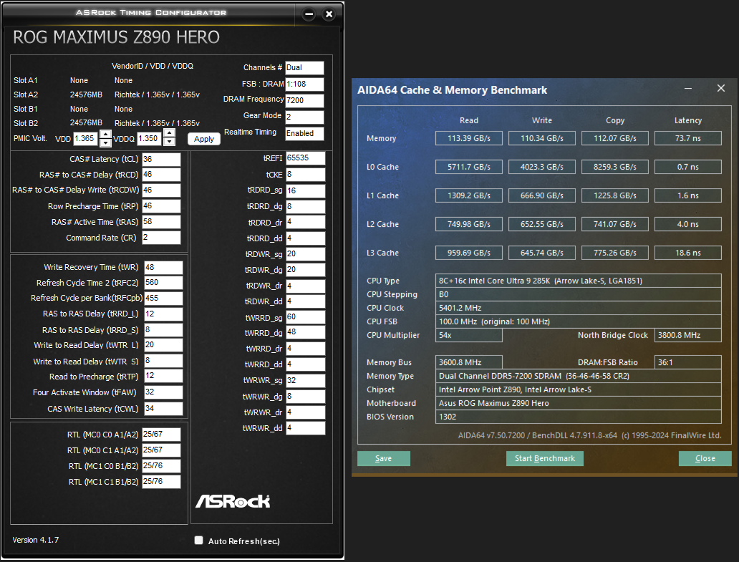Click the tREFI value field
This screenshot has height=562, width=739.
305,158
